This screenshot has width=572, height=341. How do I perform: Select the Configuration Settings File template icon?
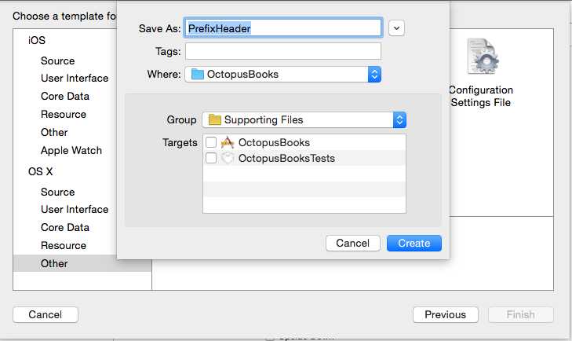click(x=483, y=57)
